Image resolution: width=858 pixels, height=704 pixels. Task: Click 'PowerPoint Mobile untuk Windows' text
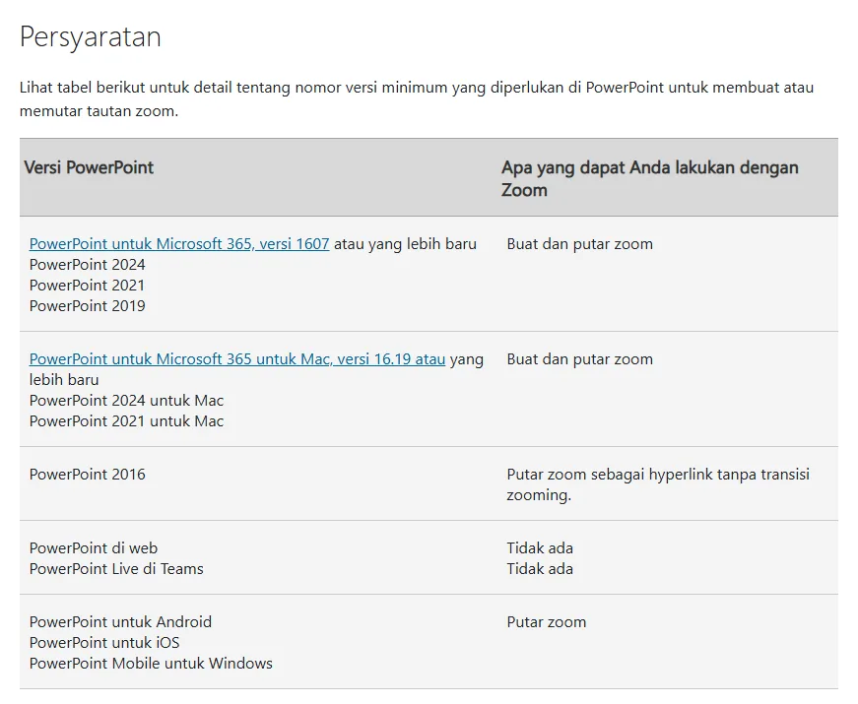[151, 664]
